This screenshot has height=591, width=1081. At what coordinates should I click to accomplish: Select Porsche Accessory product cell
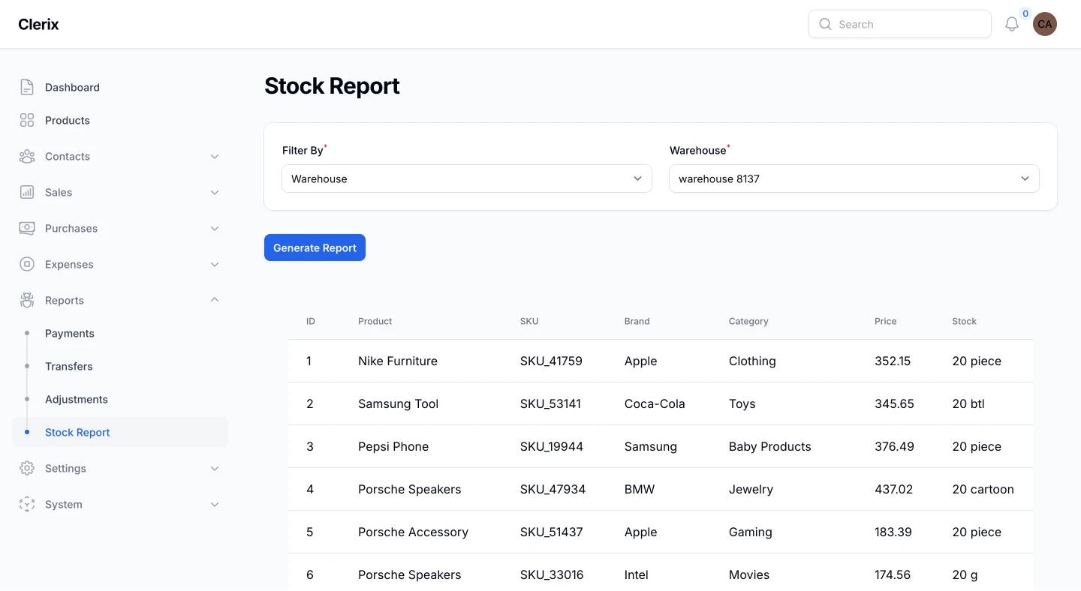[414, 532]
